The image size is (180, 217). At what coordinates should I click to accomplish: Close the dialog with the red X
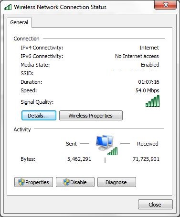point(165,5)
